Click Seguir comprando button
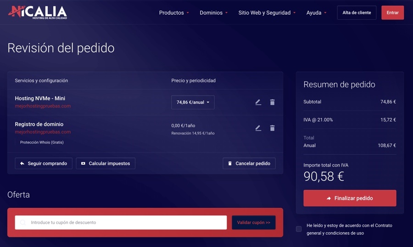This screenshot has height=247, width=413. pos(44,163)
